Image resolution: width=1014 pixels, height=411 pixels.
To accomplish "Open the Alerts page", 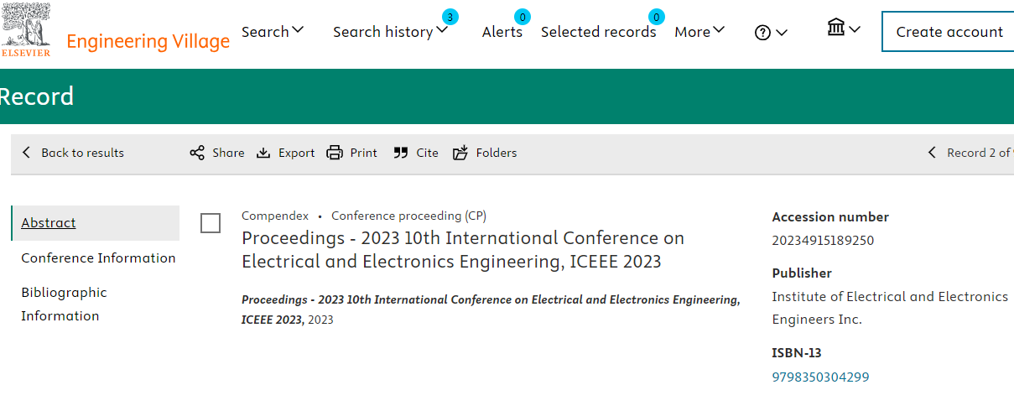I will [502, 32].
